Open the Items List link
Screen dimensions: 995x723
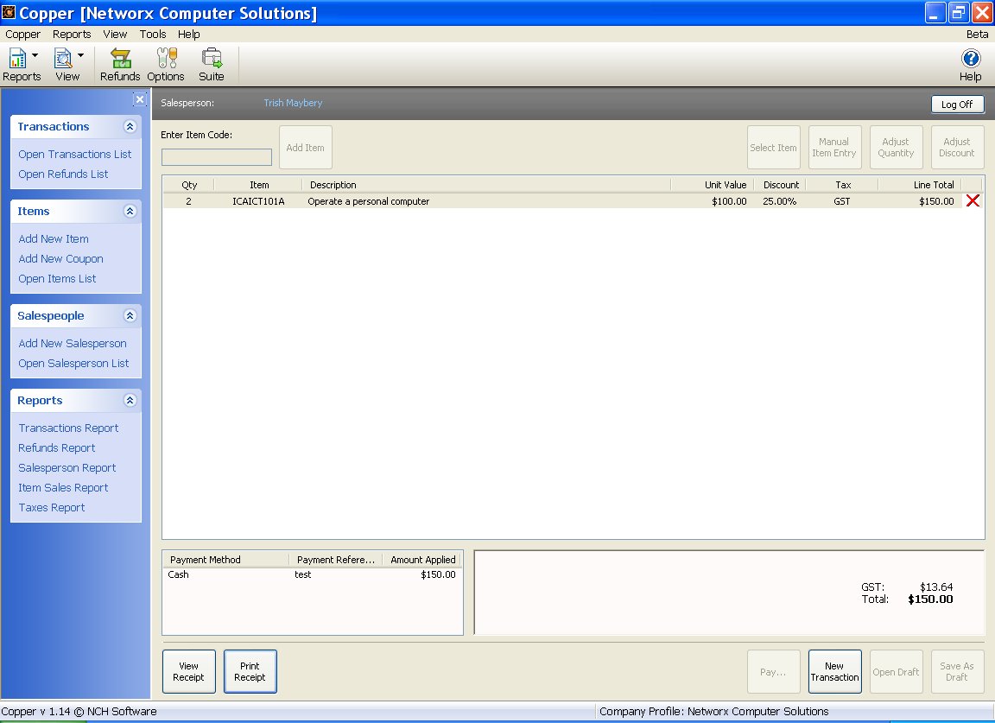click(x=57, y=278)
